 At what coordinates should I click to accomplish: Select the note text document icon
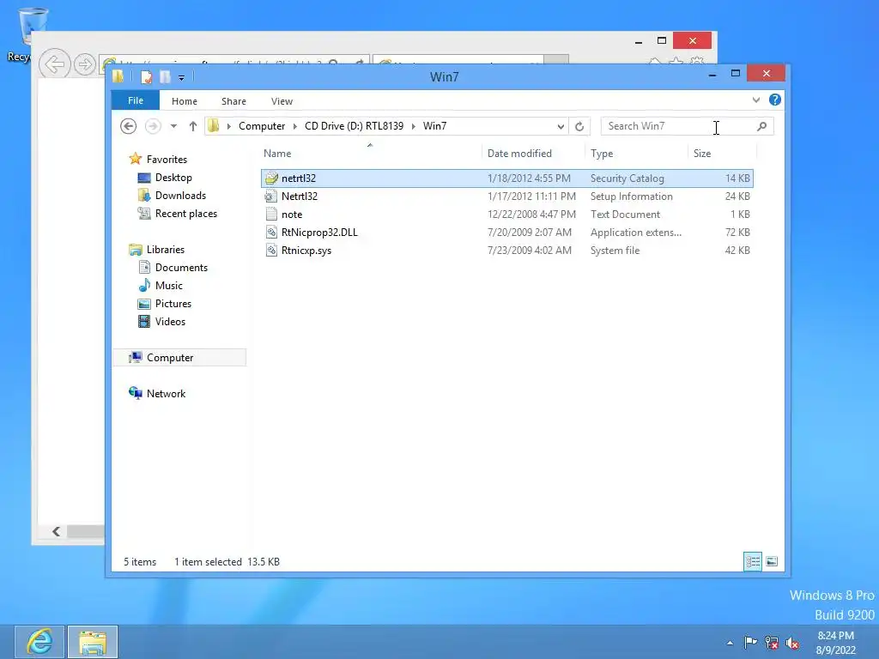pyautogui.click(x=271, y=214)
